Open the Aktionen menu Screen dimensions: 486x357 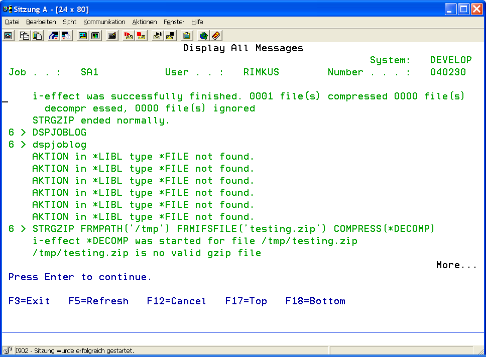[x=145, y=22]
